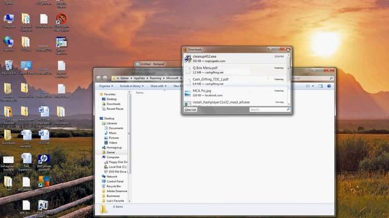This screenshot has width=389, height=218.
Task: Click Explorer search magnifier icon
Action: tap(331, 78)
